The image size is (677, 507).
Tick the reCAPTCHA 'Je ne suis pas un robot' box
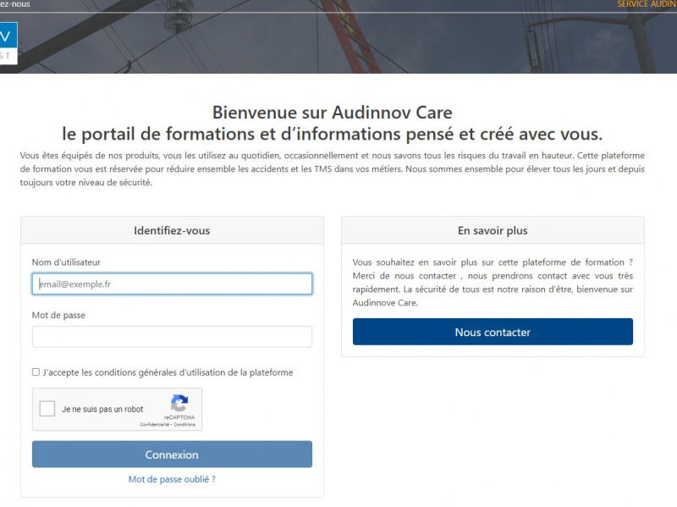47,408
